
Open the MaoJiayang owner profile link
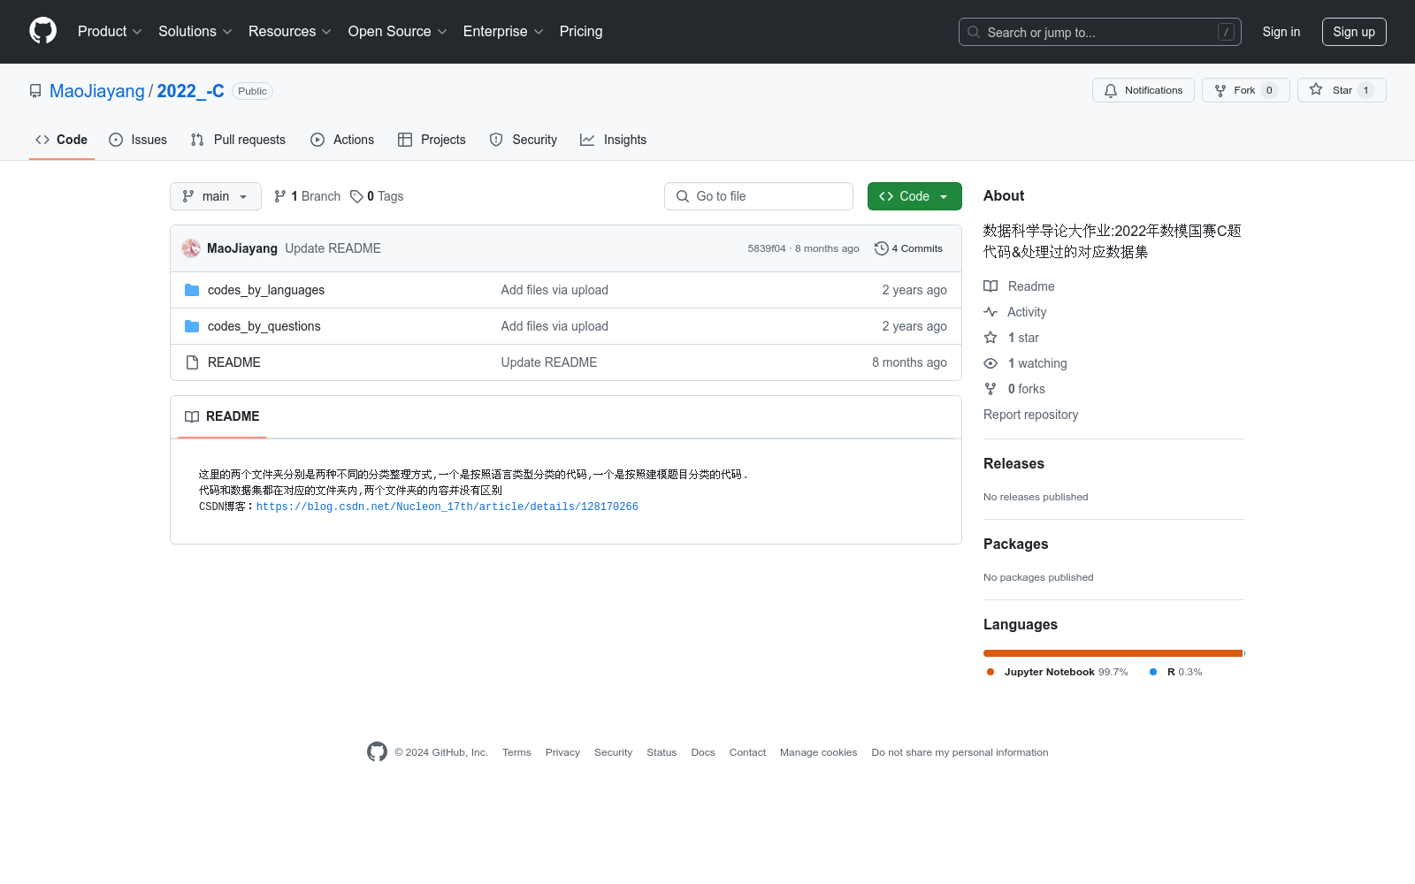click(x=97, y=91)
